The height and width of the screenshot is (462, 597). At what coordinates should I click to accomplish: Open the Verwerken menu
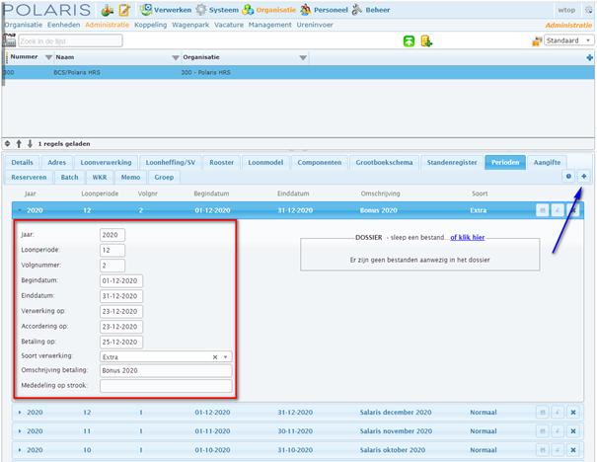click(166, 10)
